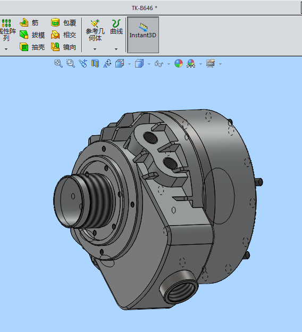The image size is (302, 332).
Task: Activate the Section View icon
Action: 95,63
